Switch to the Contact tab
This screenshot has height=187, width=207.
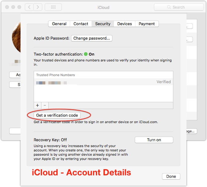click(81, 24)
